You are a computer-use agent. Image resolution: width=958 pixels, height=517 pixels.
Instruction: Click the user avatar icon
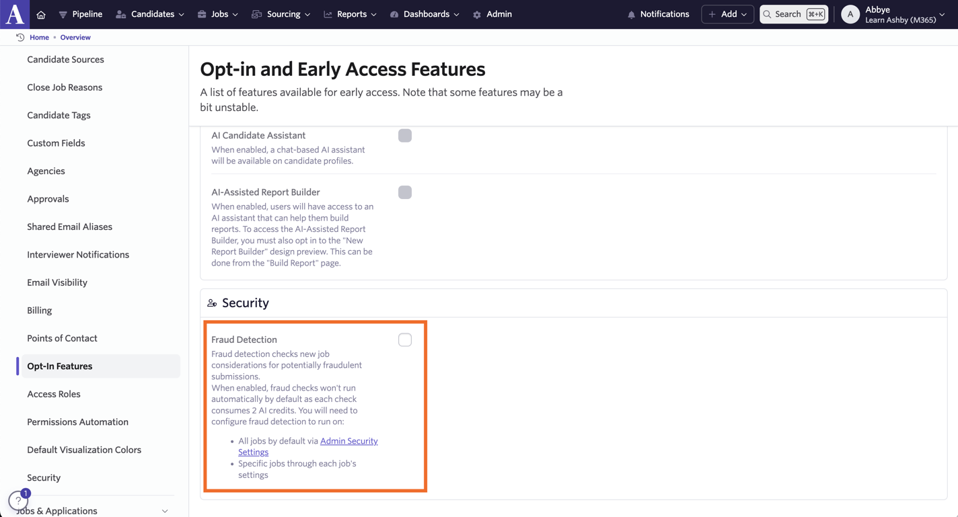point(850,15)
